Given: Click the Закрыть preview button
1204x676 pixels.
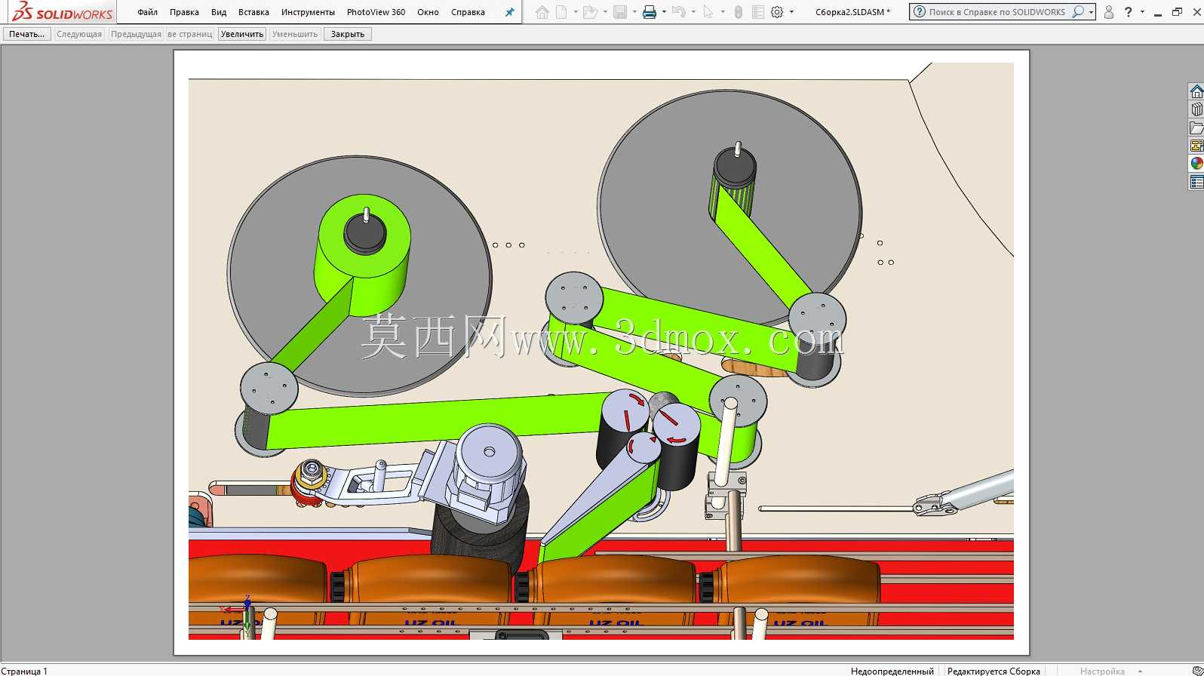Looking at the screenshot, I should (x=348, y=34).
